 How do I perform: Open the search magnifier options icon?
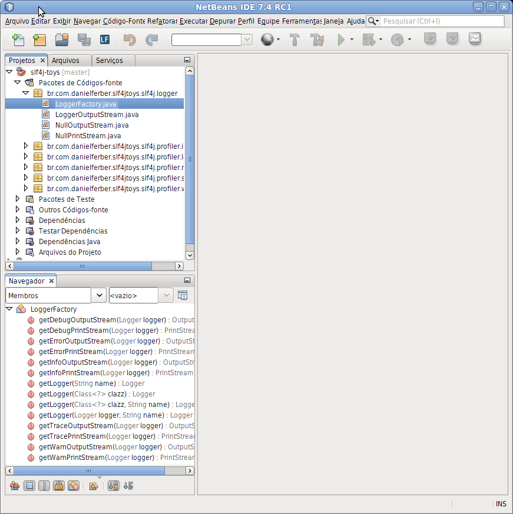pos(373,21)
